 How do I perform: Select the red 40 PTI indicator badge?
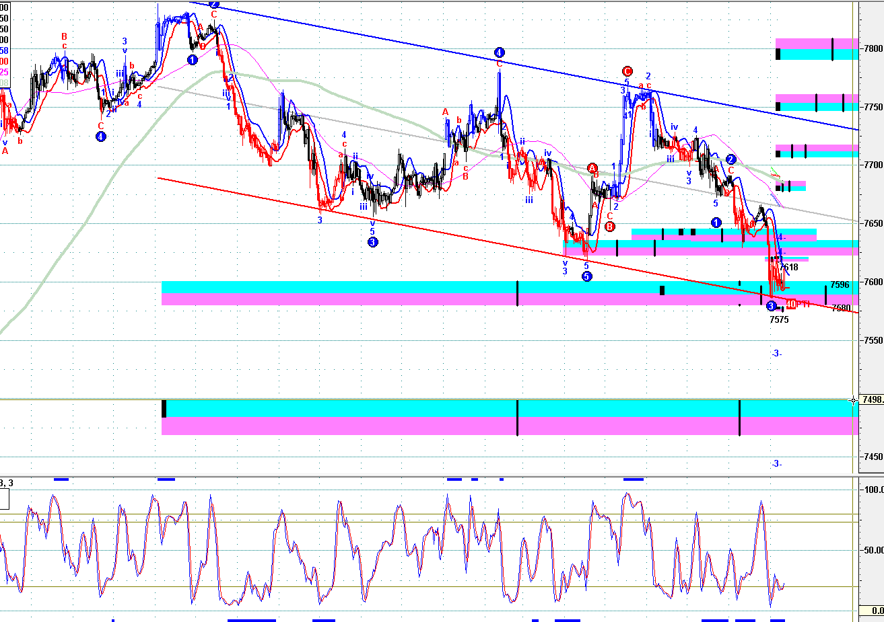point(797,305)
